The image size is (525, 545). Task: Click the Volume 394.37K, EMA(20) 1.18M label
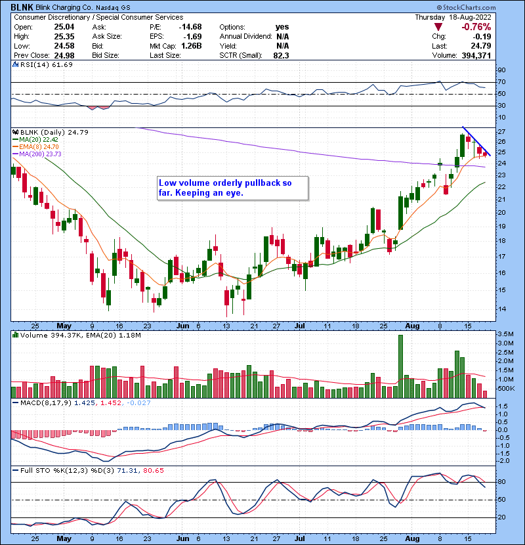81,335
